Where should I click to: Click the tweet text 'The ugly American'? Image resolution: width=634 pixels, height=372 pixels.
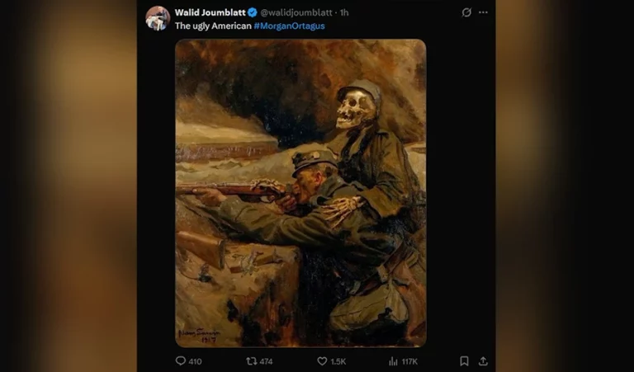[x=213, y=26]
